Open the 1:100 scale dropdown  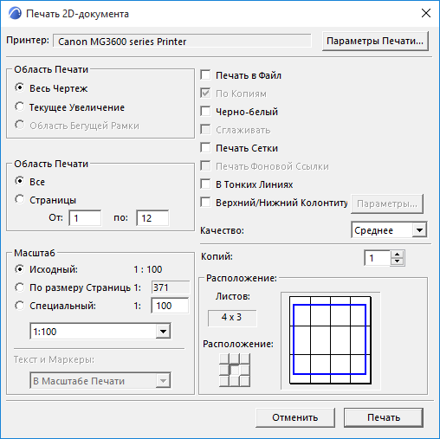click(x=100, y=332)
